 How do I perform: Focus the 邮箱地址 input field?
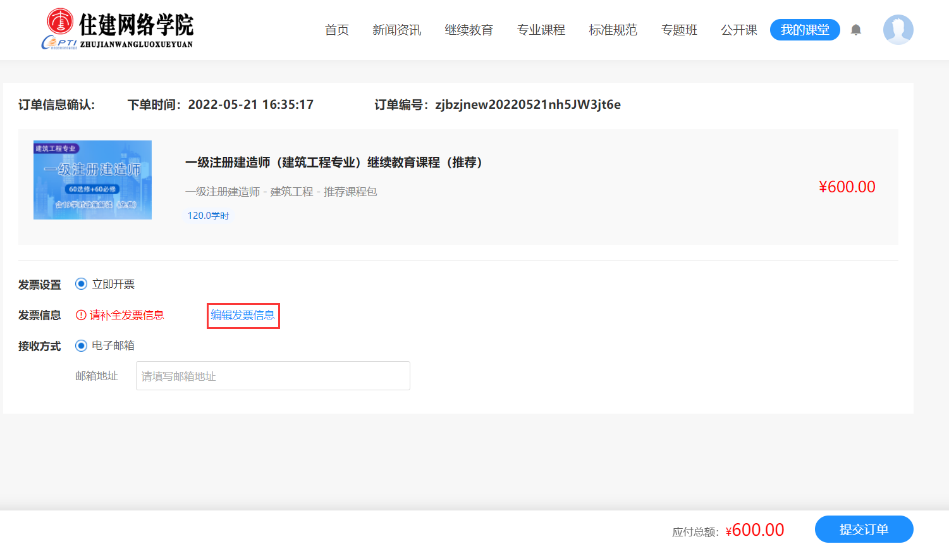[273, 376]
